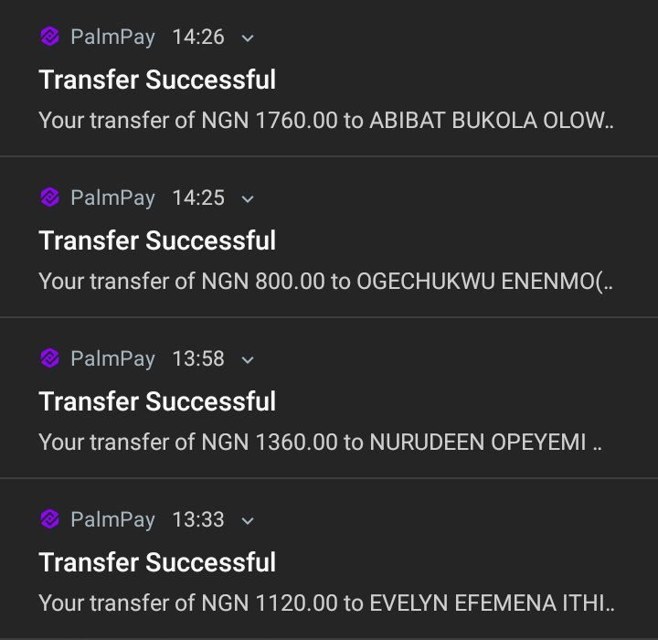Viewport: 658px width, 640px height.
Task: Tap the PalmPay icon on the 13:33 notification
Action: click(49, 519)
